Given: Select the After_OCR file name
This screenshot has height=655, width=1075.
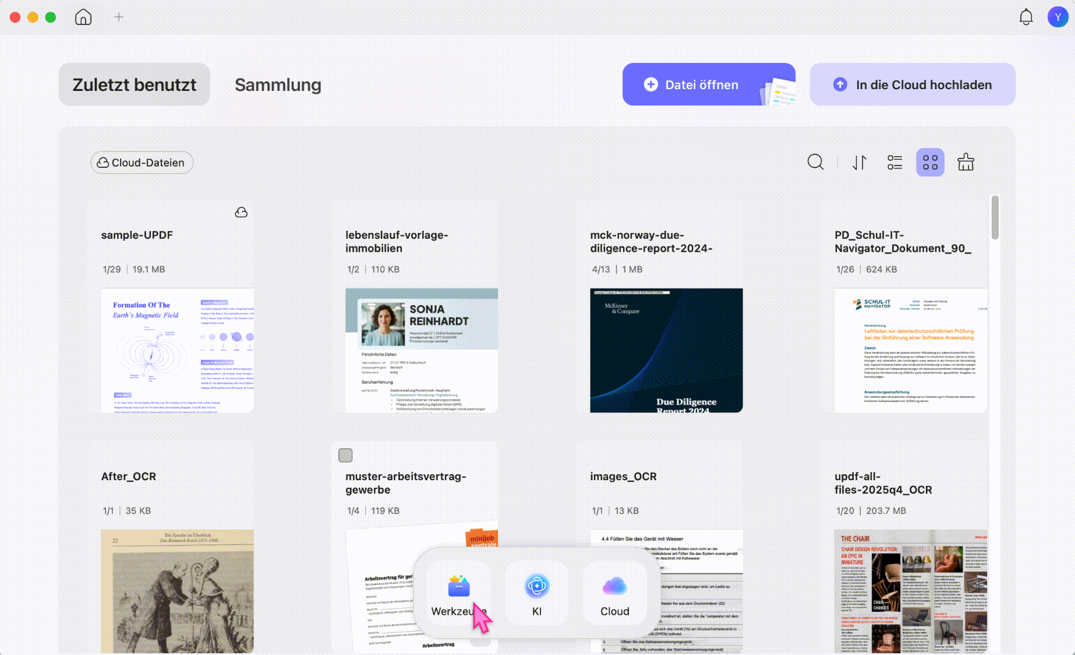Looking at the screenshot, I should tap(129, 476).
